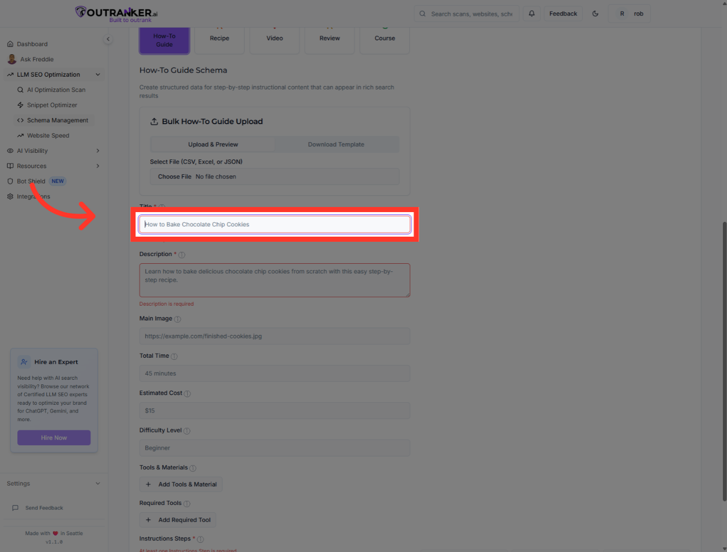Click the Integrations gear icon
Viewport: 727px width, 552px height.
click(10, 197)
